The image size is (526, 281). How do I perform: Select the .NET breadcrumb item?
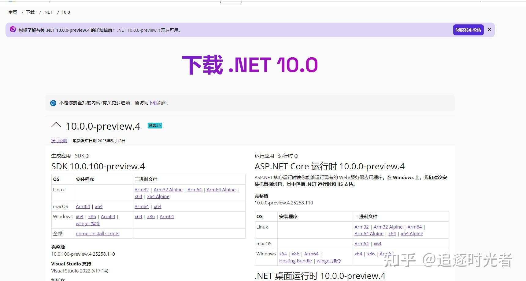pyautogui.click(x=47, y=12)
